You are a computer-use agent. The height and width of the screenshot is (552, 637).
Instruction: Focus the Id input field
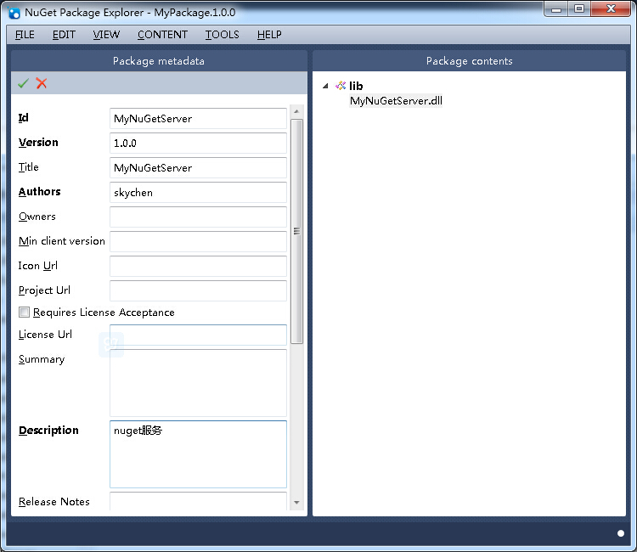pyautogui.click(x=198, y=119)
